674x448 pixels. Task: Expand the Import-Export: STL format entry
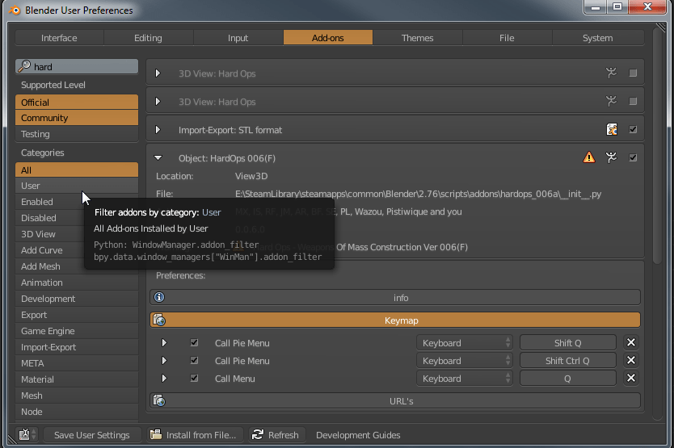coord(158,130)
